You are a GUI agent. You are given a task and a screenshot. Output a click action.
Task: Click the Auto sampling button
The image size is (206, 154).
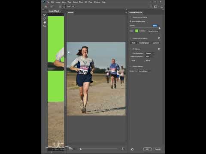click(x=133, y=43)
